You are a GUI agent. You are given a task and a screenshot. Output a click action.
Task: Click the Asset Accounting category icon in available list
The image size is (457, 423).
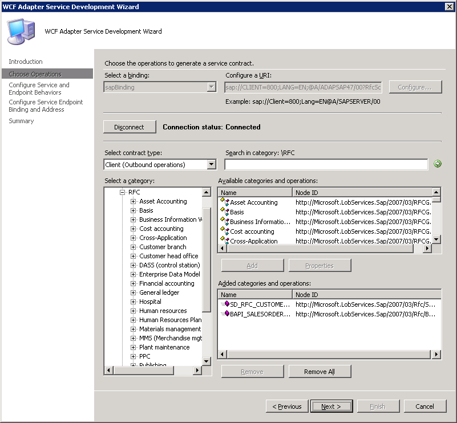[225, 201]
